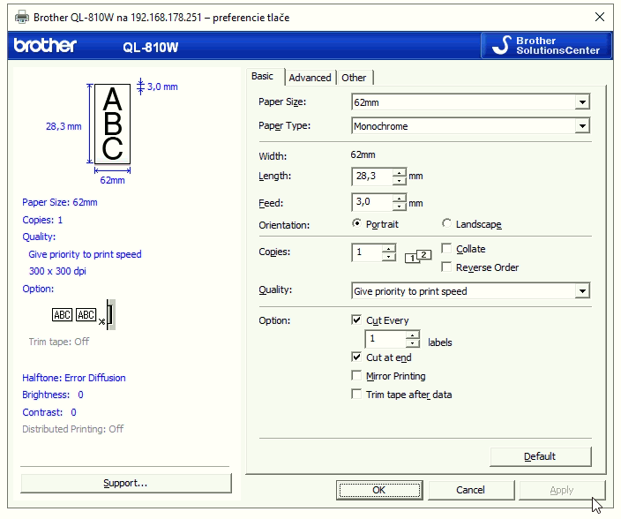Decrease the Length value with the down arrow
Image resolution: width=621 pixels, height=519 pixels.
400,181
